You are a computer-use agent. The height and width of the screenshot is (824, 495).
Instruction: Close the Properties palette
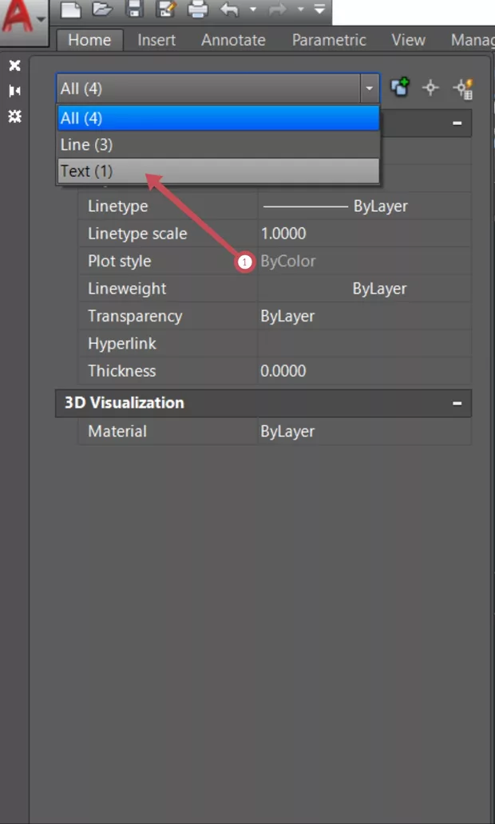coord(14,65)
